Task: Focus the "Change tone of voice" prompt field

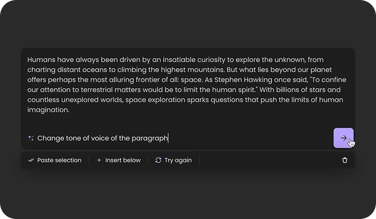Action: pyautogui.click(x=102, y=138)
